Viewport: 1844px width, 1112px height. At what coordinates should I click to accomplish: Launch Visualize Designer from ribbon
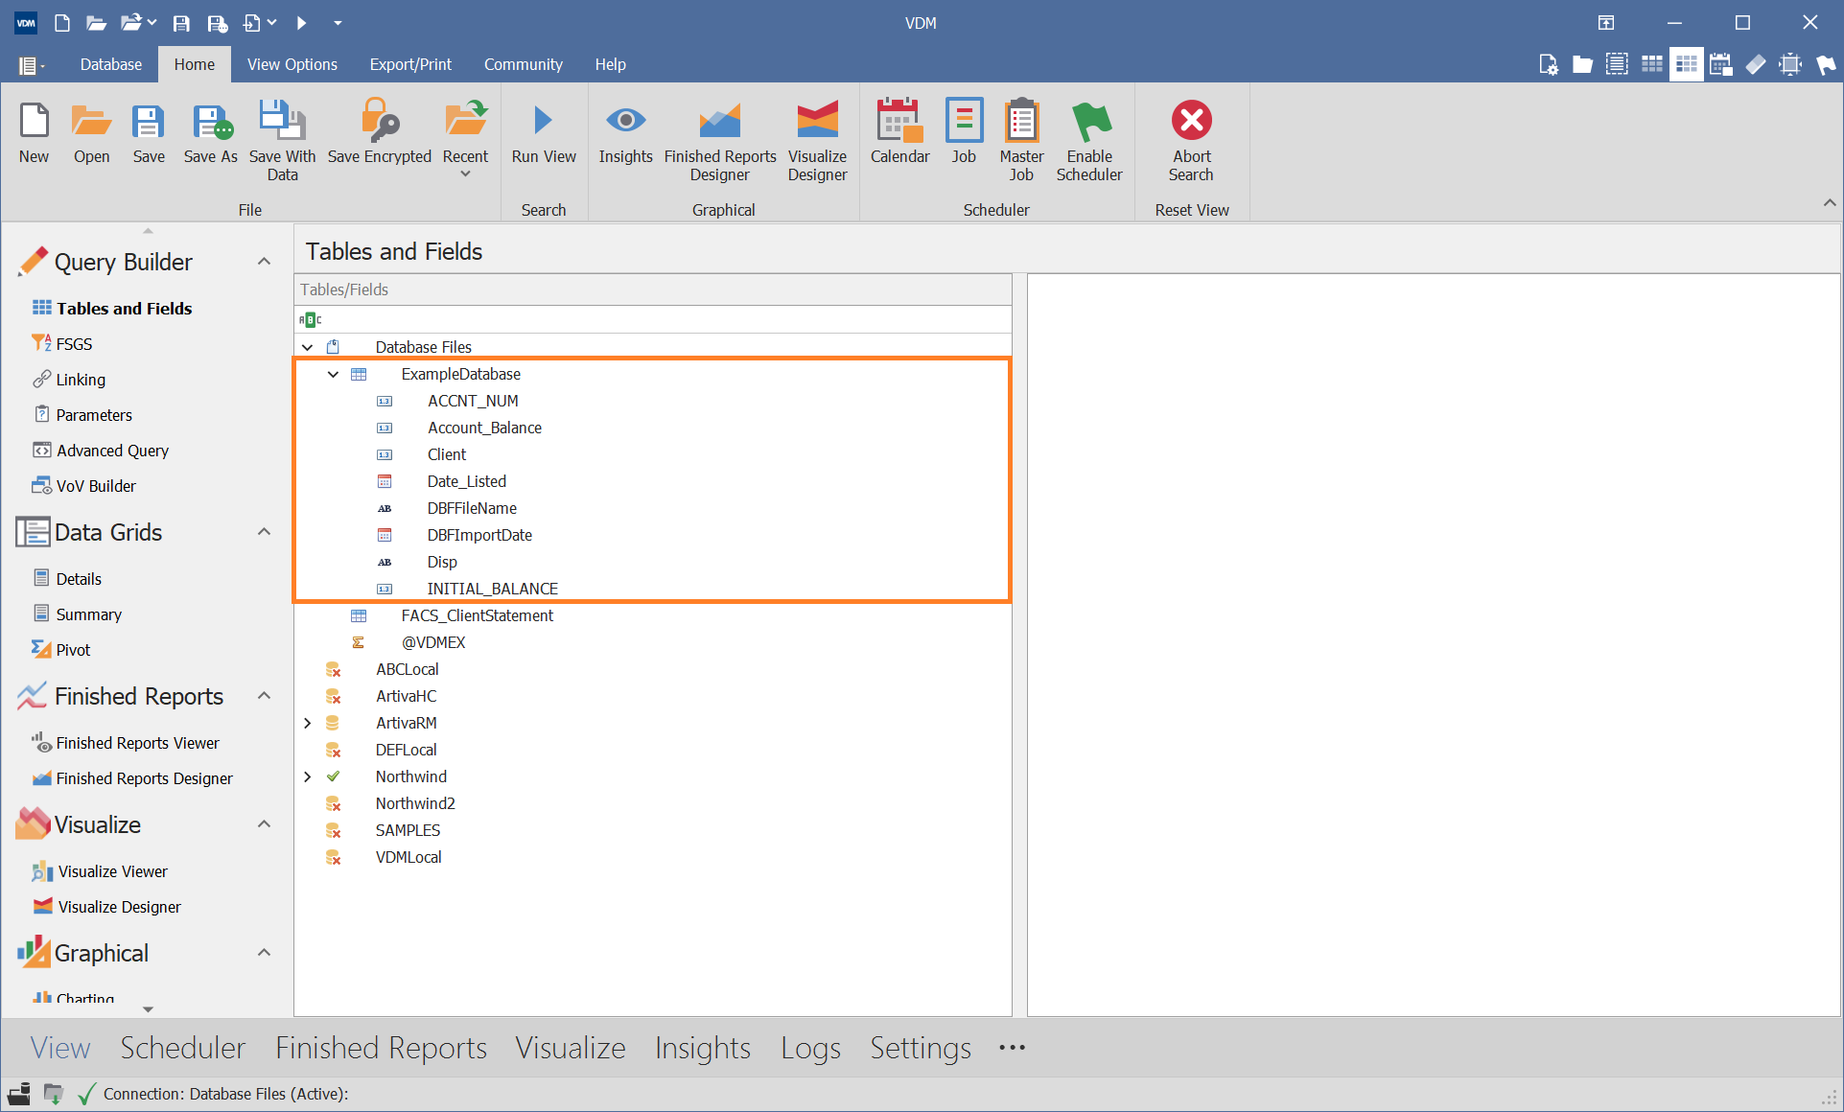point(817,141)
